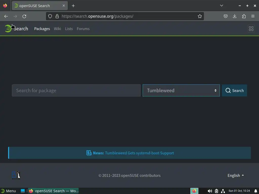Bookmark this page with the star icon
The width and height of the screenshot is (259, 194).
pyautogui.click(x=200, y=16)
